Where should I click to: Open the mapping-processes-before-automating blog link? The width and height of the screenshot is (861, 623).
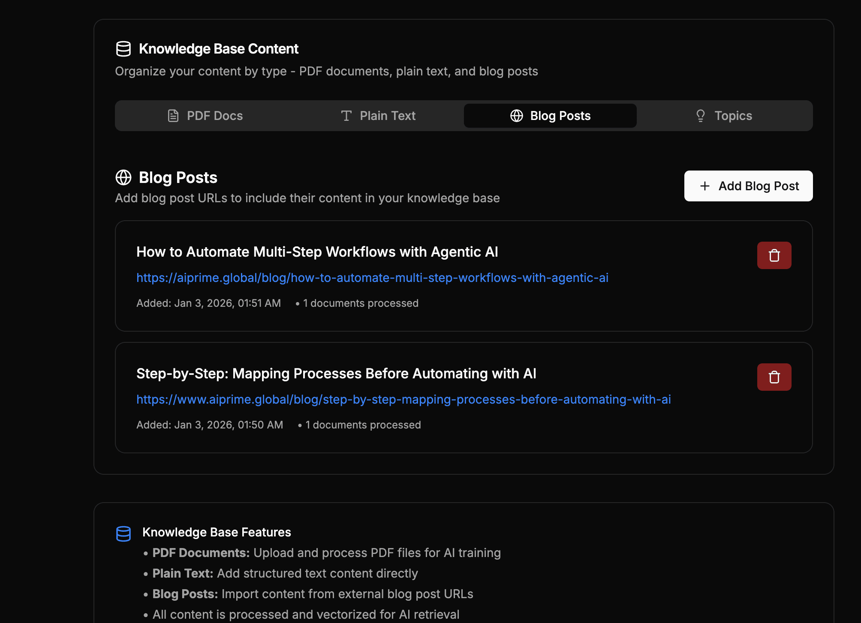point(403,399)
